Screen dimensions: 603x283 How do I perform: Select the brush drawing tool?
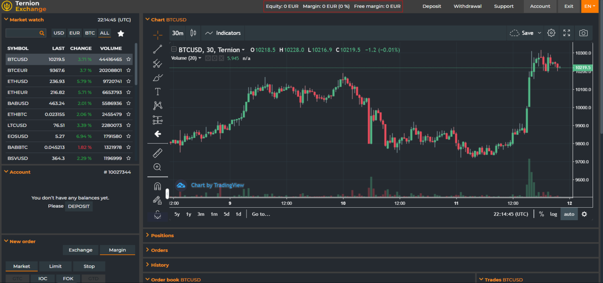[157, 77]
